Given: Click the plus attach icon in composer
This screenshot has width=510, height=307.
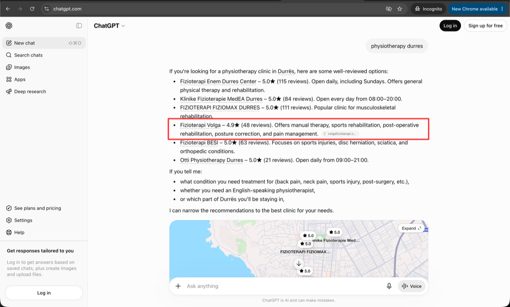Looking at the screenshot, I should (x=178, y=286).
